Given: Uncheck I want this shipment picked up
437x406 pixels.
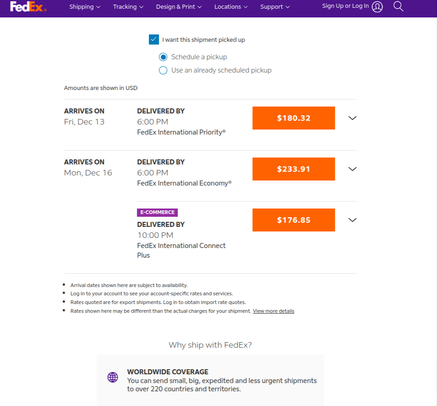Looking at the screenshot, I should (x=154, y=39).
